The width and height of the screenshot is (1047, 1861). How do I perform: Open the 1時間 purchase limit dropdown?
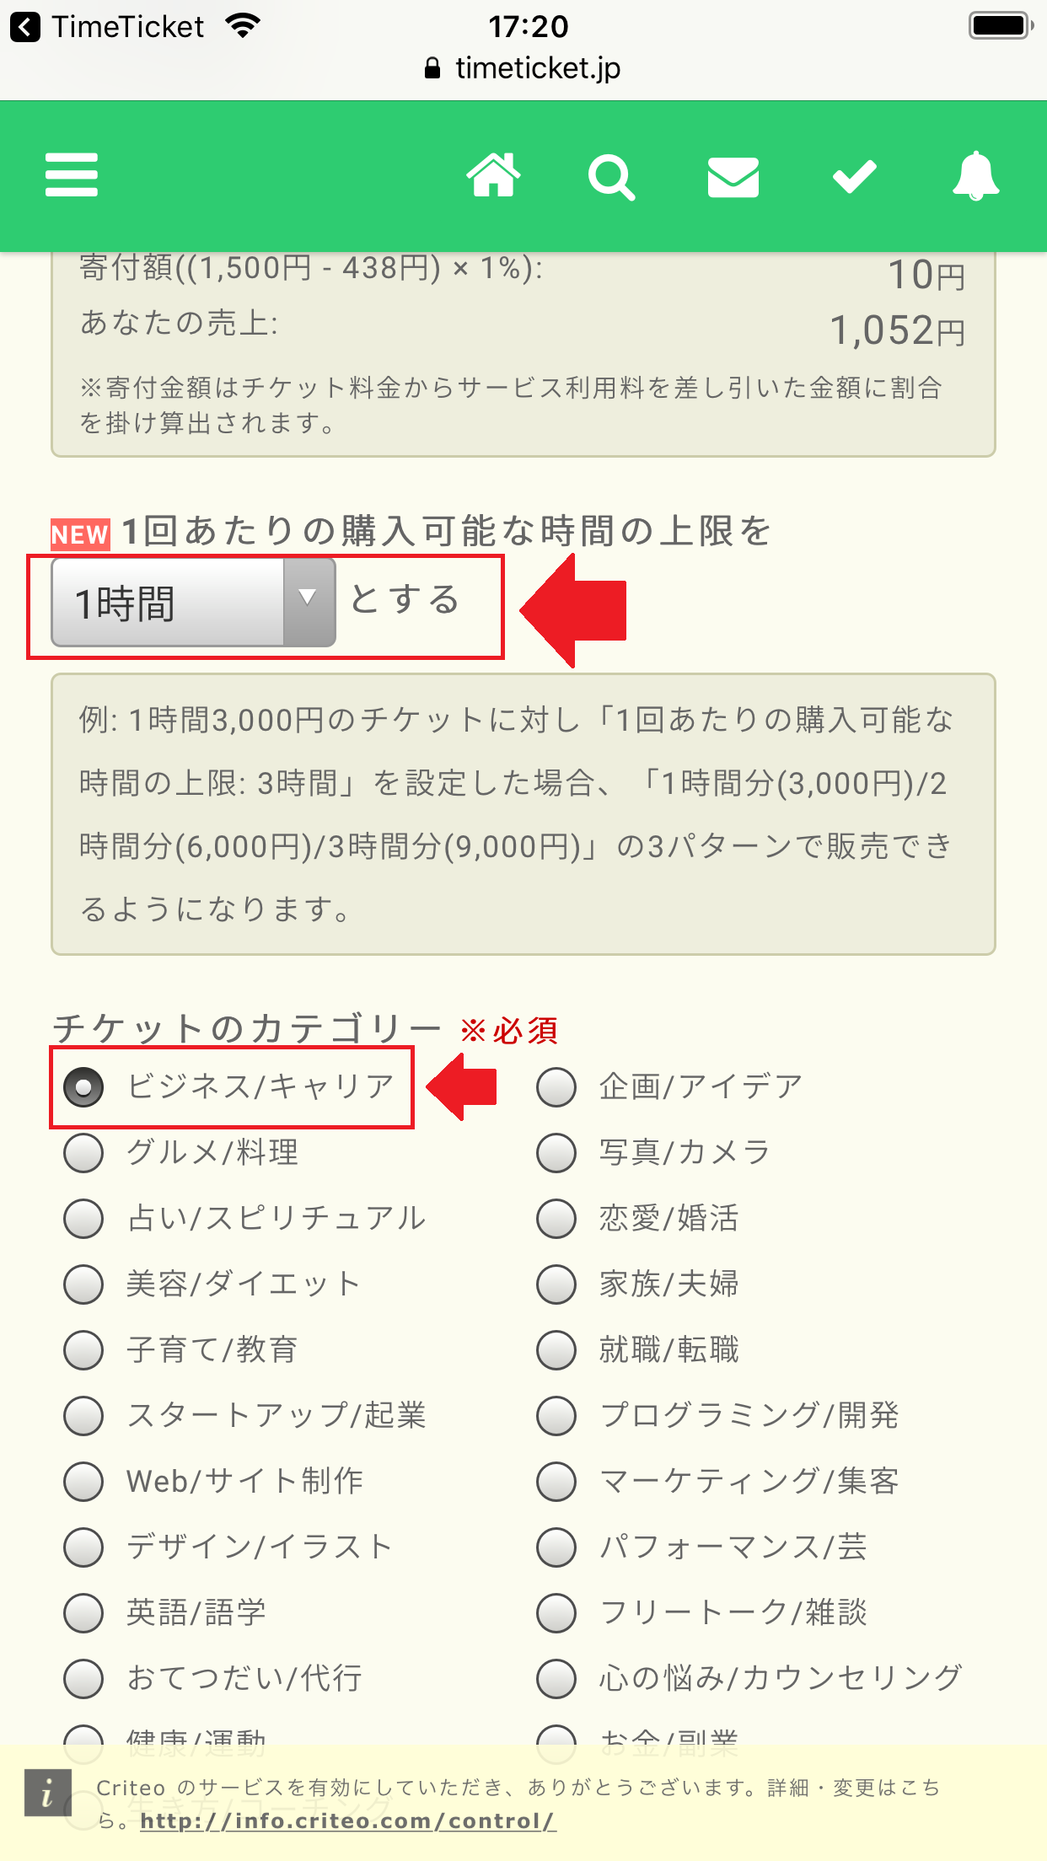(169, 603)
